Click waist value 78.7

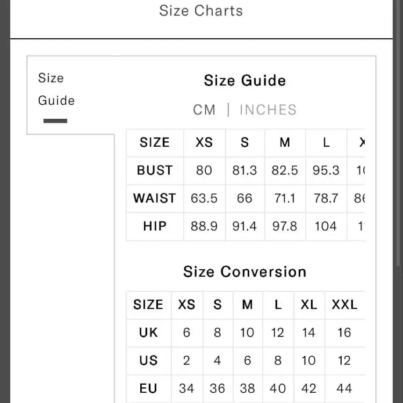tap(326, 198)
